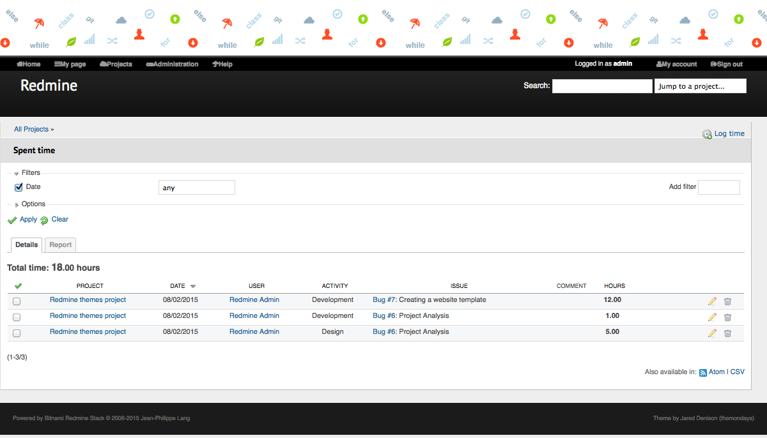Export the list as CSV

click(x=738, y=372)
